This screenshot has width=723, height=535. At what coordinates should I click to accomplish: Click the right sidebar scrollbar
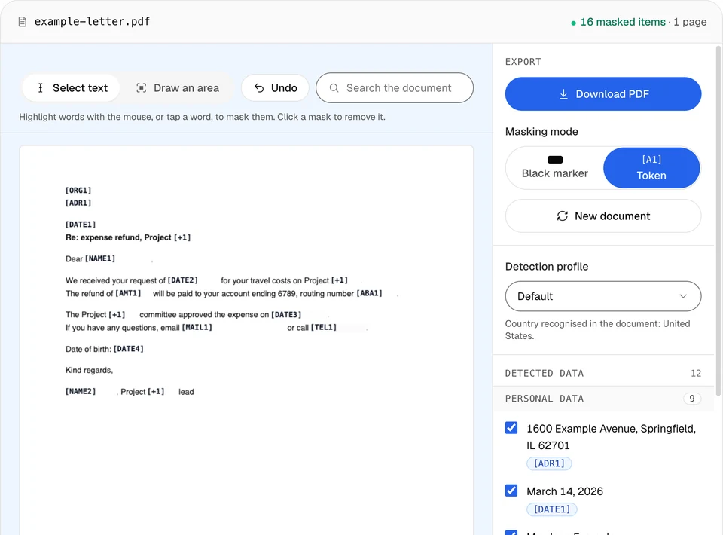tap(718, 221)
